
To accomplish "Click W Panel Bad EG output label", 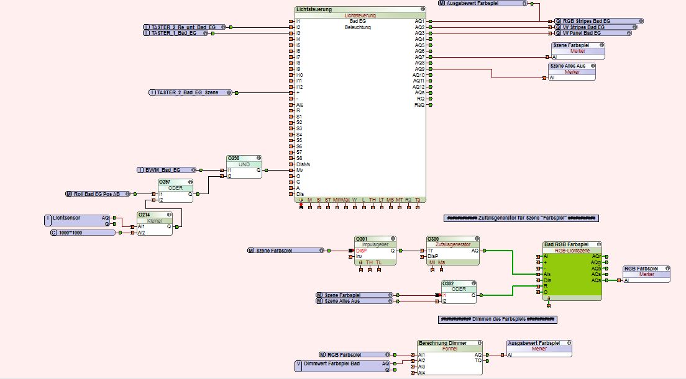I will click(582, 33).
